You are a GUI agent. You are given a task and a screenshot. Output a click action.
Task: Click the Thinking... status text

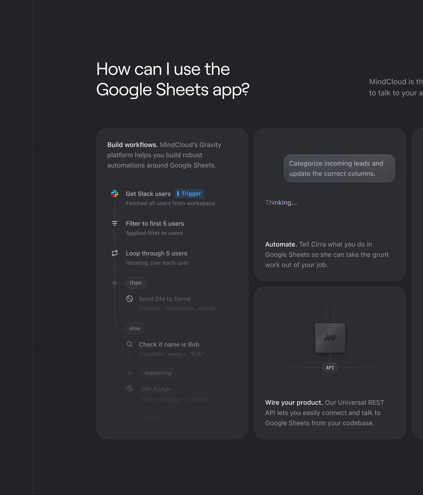[x=281, y=202]
